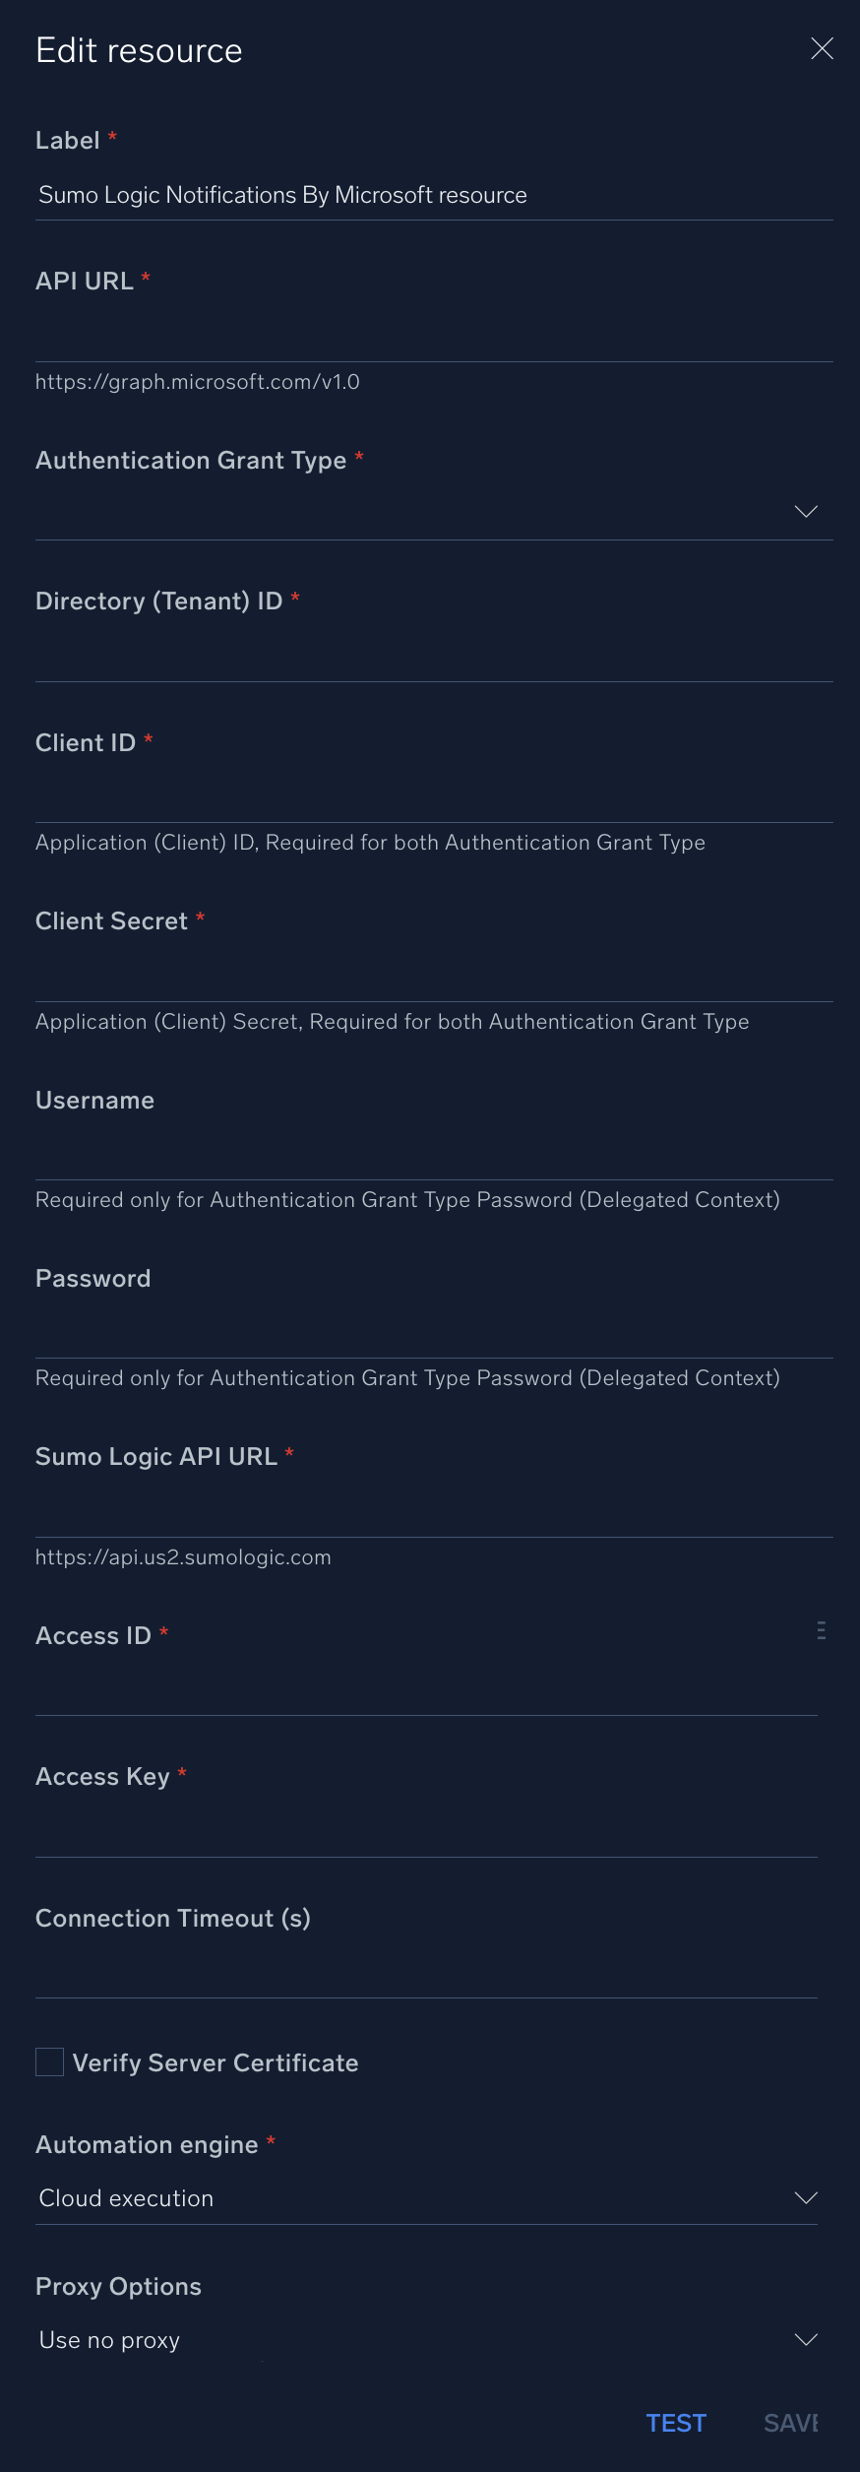Click the TEST button
The width and height of the screenshot is (860, 2472).
point(676,2423)
